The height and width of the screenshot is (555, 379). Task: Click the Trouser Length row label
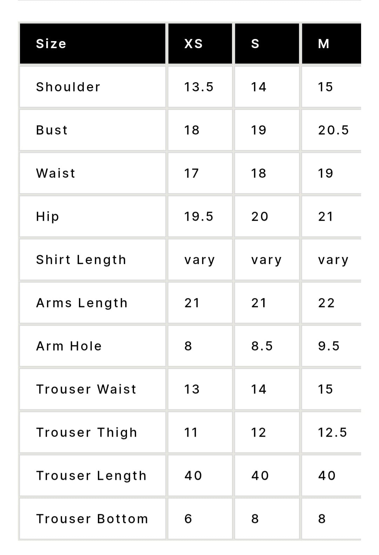pyautogui.click(x=91, y=476)
